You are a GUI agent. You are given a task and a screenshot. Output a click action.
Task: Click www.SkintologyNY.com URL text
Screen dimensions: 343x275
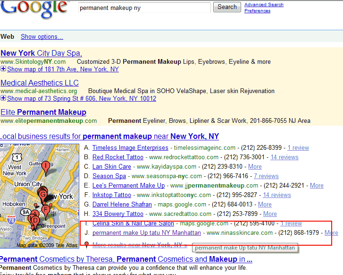[33, 62]
